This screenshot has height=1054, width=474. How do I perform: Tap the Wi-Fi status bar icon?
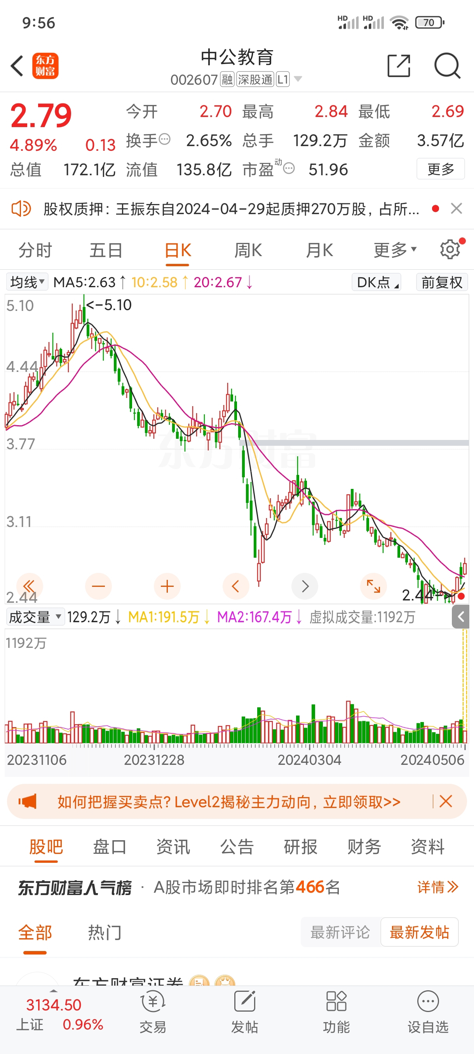point(399,23)
